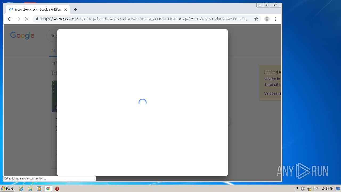Open the Windows Start menu

[x=7, y=189]
